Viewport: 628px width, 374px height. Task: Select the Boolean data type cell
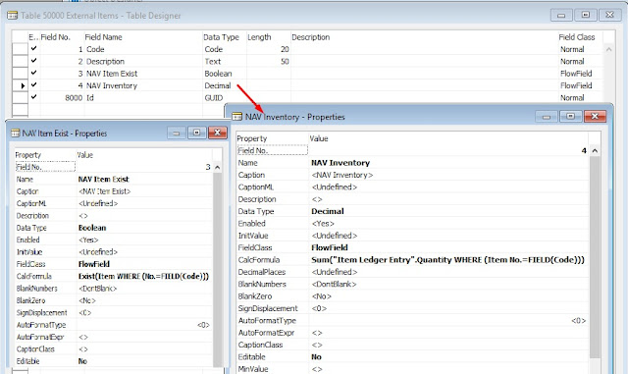218,74
